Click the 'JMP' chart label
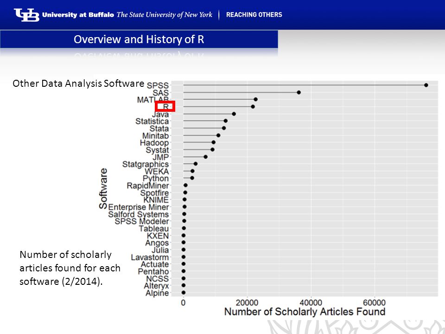The height and width of the screenshot is (334, 445). (x=161, y=157)
